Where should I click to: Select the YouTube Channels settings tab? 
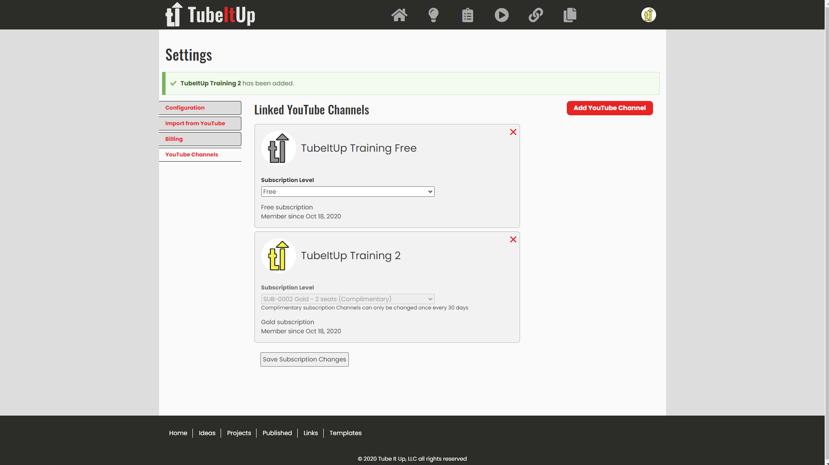coord(200,155)
